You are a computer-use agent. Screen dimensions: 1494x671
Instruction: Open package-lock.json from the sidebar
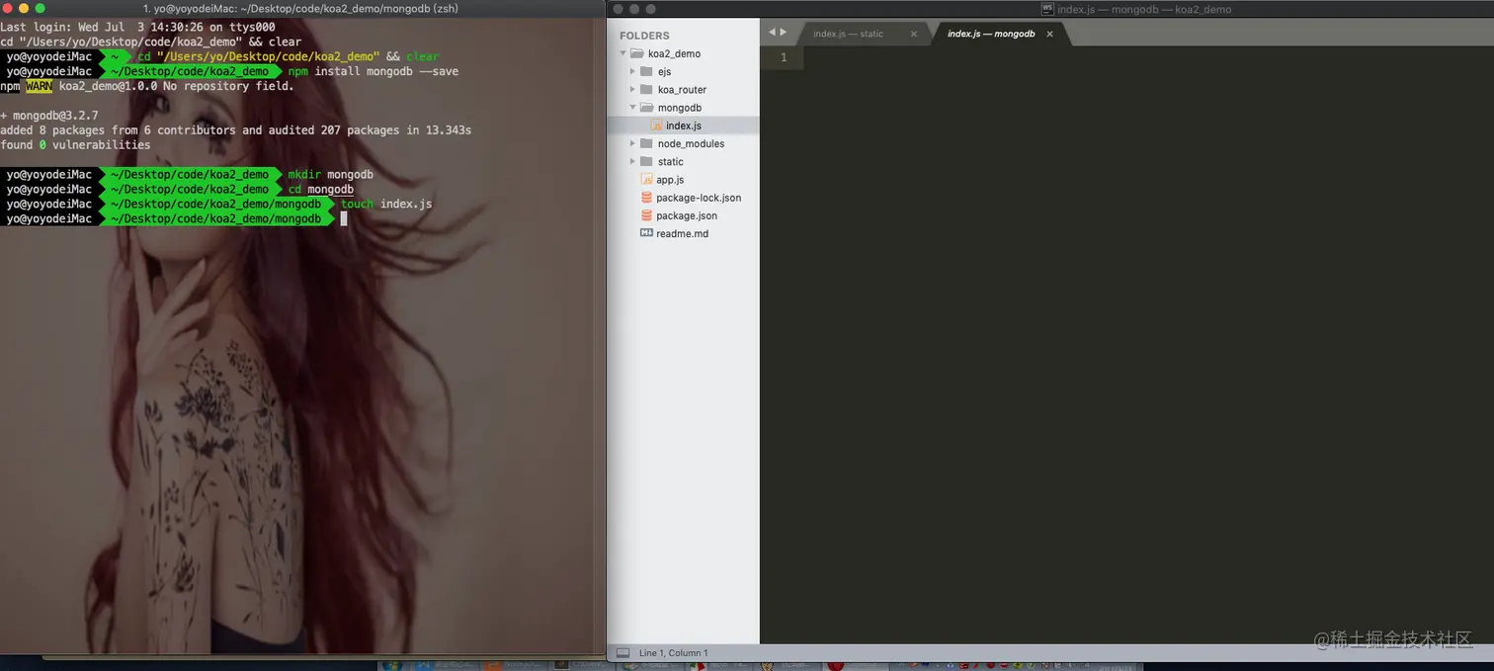pos(699,198)
